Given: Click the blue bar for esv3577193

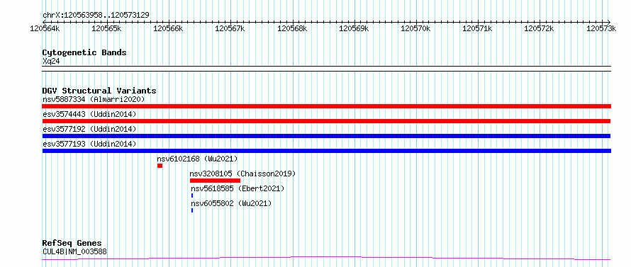Looking at the screenshot, I should [326, 151].
